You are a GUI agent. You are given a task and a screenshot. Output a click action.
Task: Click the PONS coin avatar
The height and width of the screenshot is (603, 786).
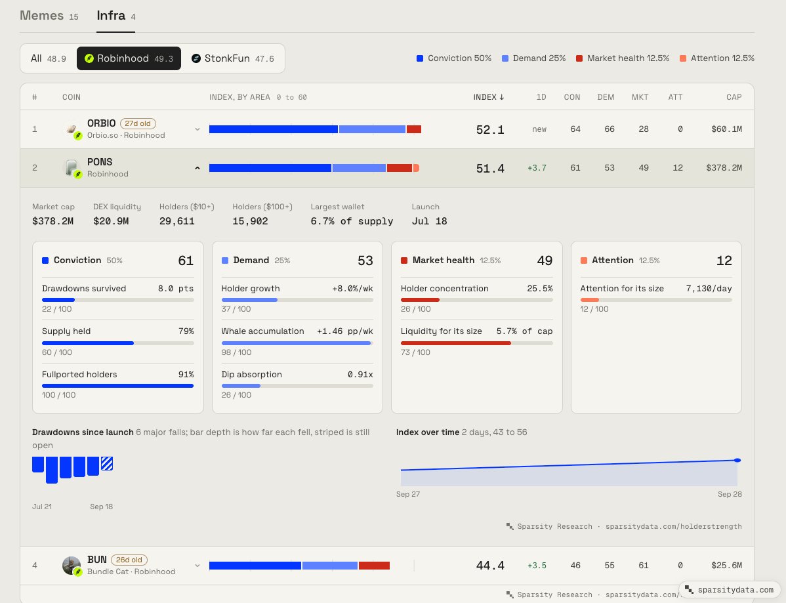pyautogui.click(x=72, y=168)
